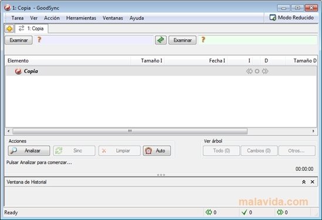Screen dimensions: 322x220
Task: Open the Ventanas menu
Action: pos(113,18)
